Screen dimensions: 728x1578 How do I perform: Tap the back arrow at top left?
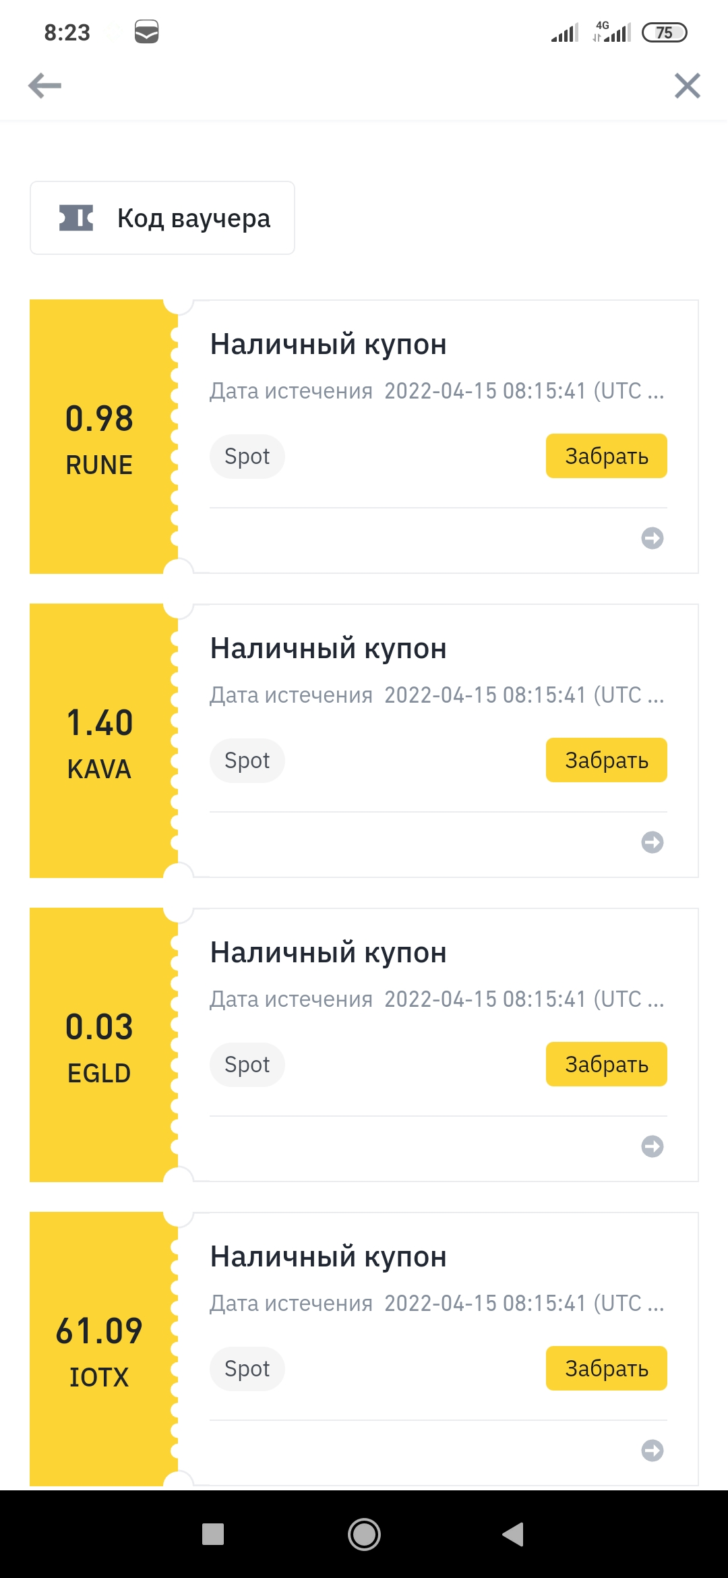click(x=44, y=86)
